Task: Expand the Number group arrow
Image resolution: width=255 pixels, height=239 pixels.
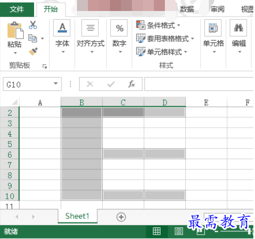Action: click(120, 52)
